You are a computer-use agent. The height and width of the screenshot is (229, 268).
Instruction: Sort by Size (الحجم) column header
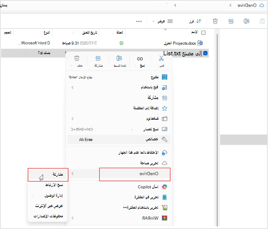click(x=8, y=32)
